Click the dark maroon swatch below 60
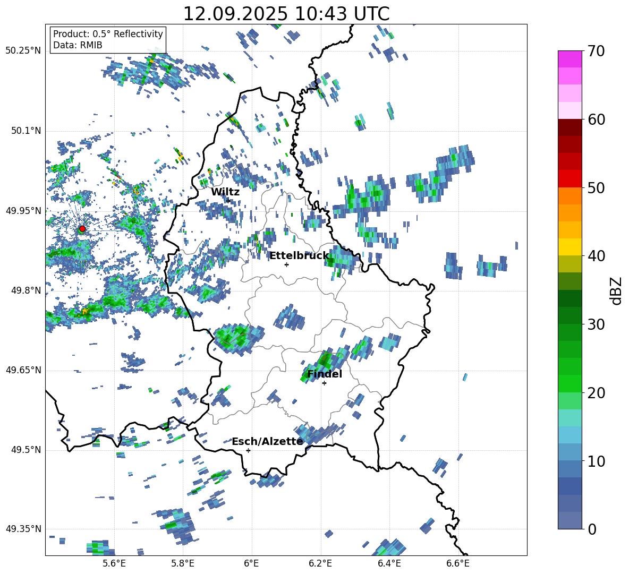This screenshot has height=574, width=629. pyautogui.click(x=569, y=127)
